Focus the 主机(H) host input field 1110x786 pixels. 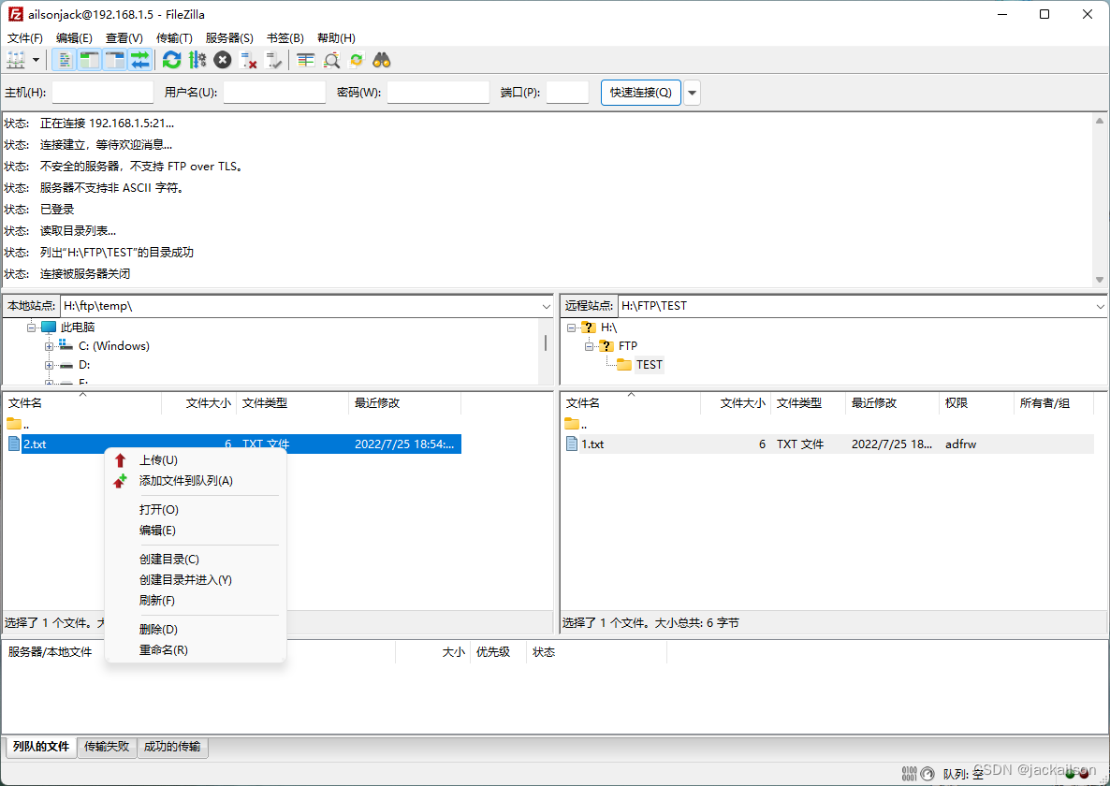pyautogui.click(x=103, y=93)
